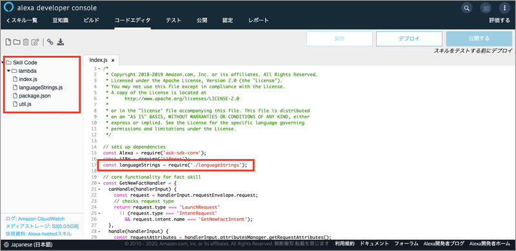
Task: Open the 認定 tab
Action: 228,21
